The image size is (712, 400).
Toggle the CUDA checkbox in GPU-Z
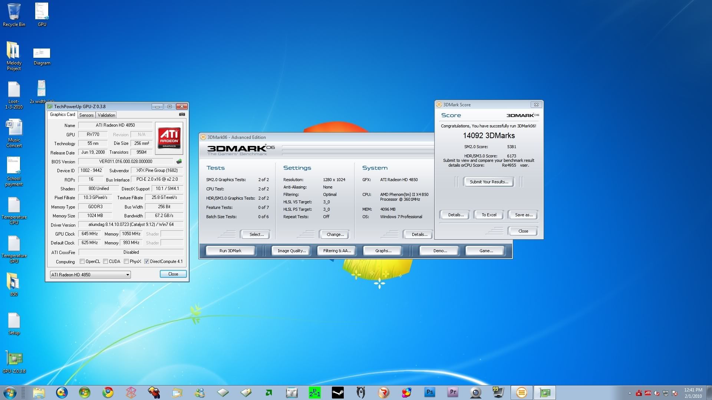click(106, 261)
